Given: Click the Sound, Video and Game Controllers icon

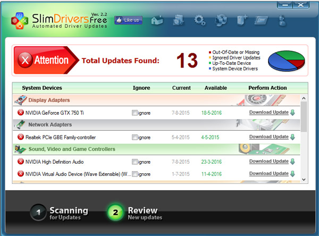Looking at the screenshot, I should (20, 149).
